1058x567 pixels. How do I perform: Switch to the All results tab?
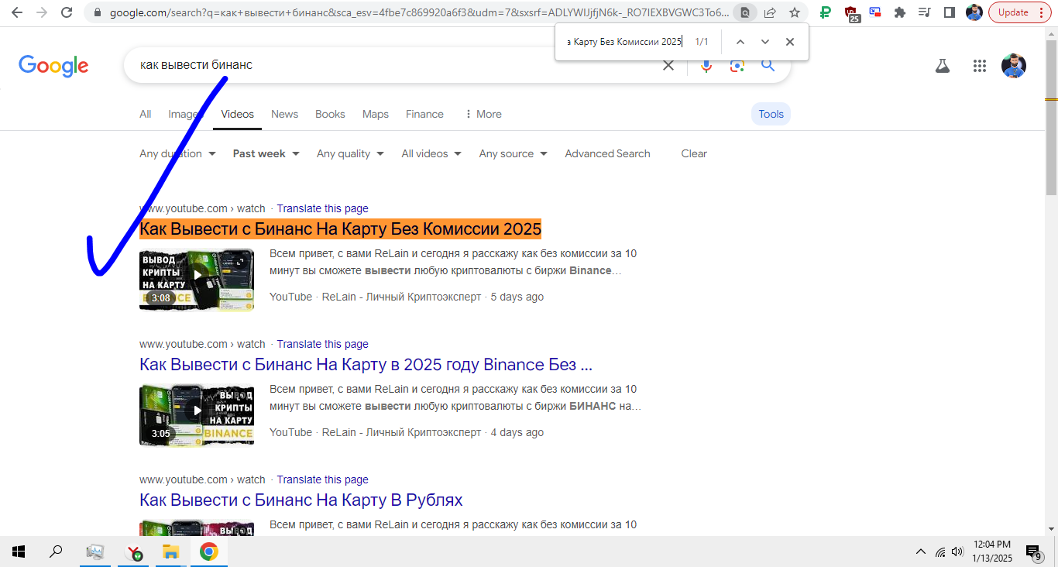145,114
